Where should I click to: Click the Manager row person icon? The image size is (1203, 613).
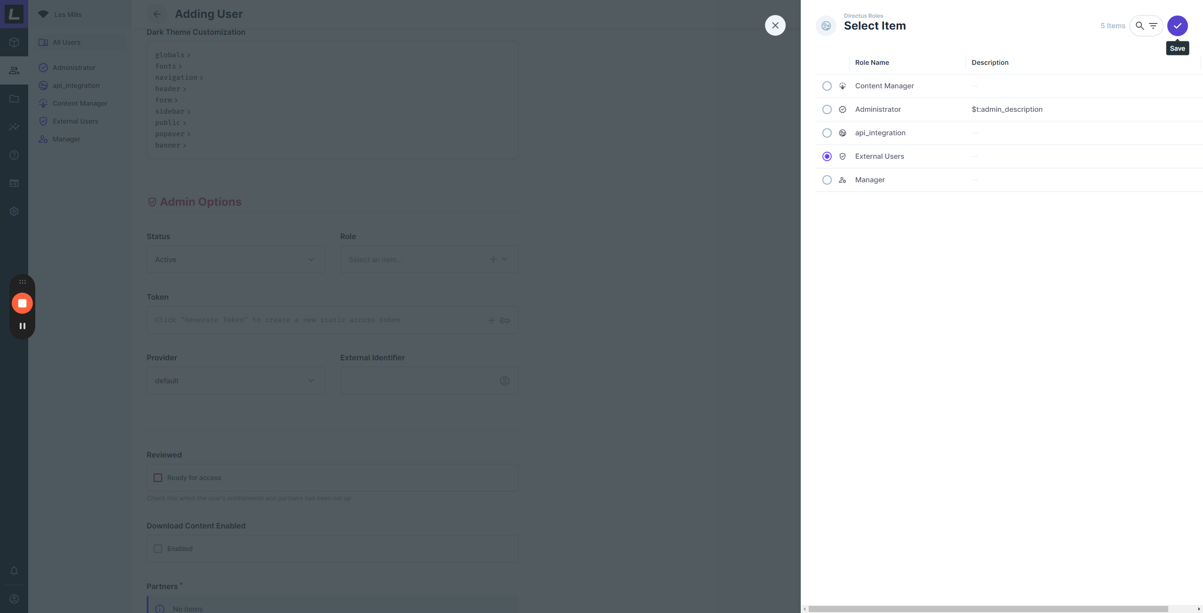pos(843,180)
